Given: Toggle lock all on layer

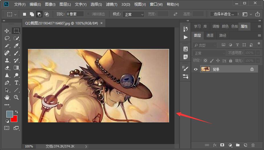Looking at the screenshot, I should pyautogui.click(x=230, y=61).
